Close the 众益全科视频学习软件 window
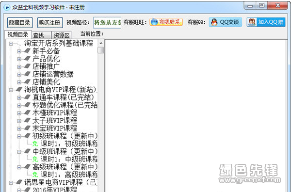This screenshot has width=291, height=192. pyautogui.click(x=277, y=6)
